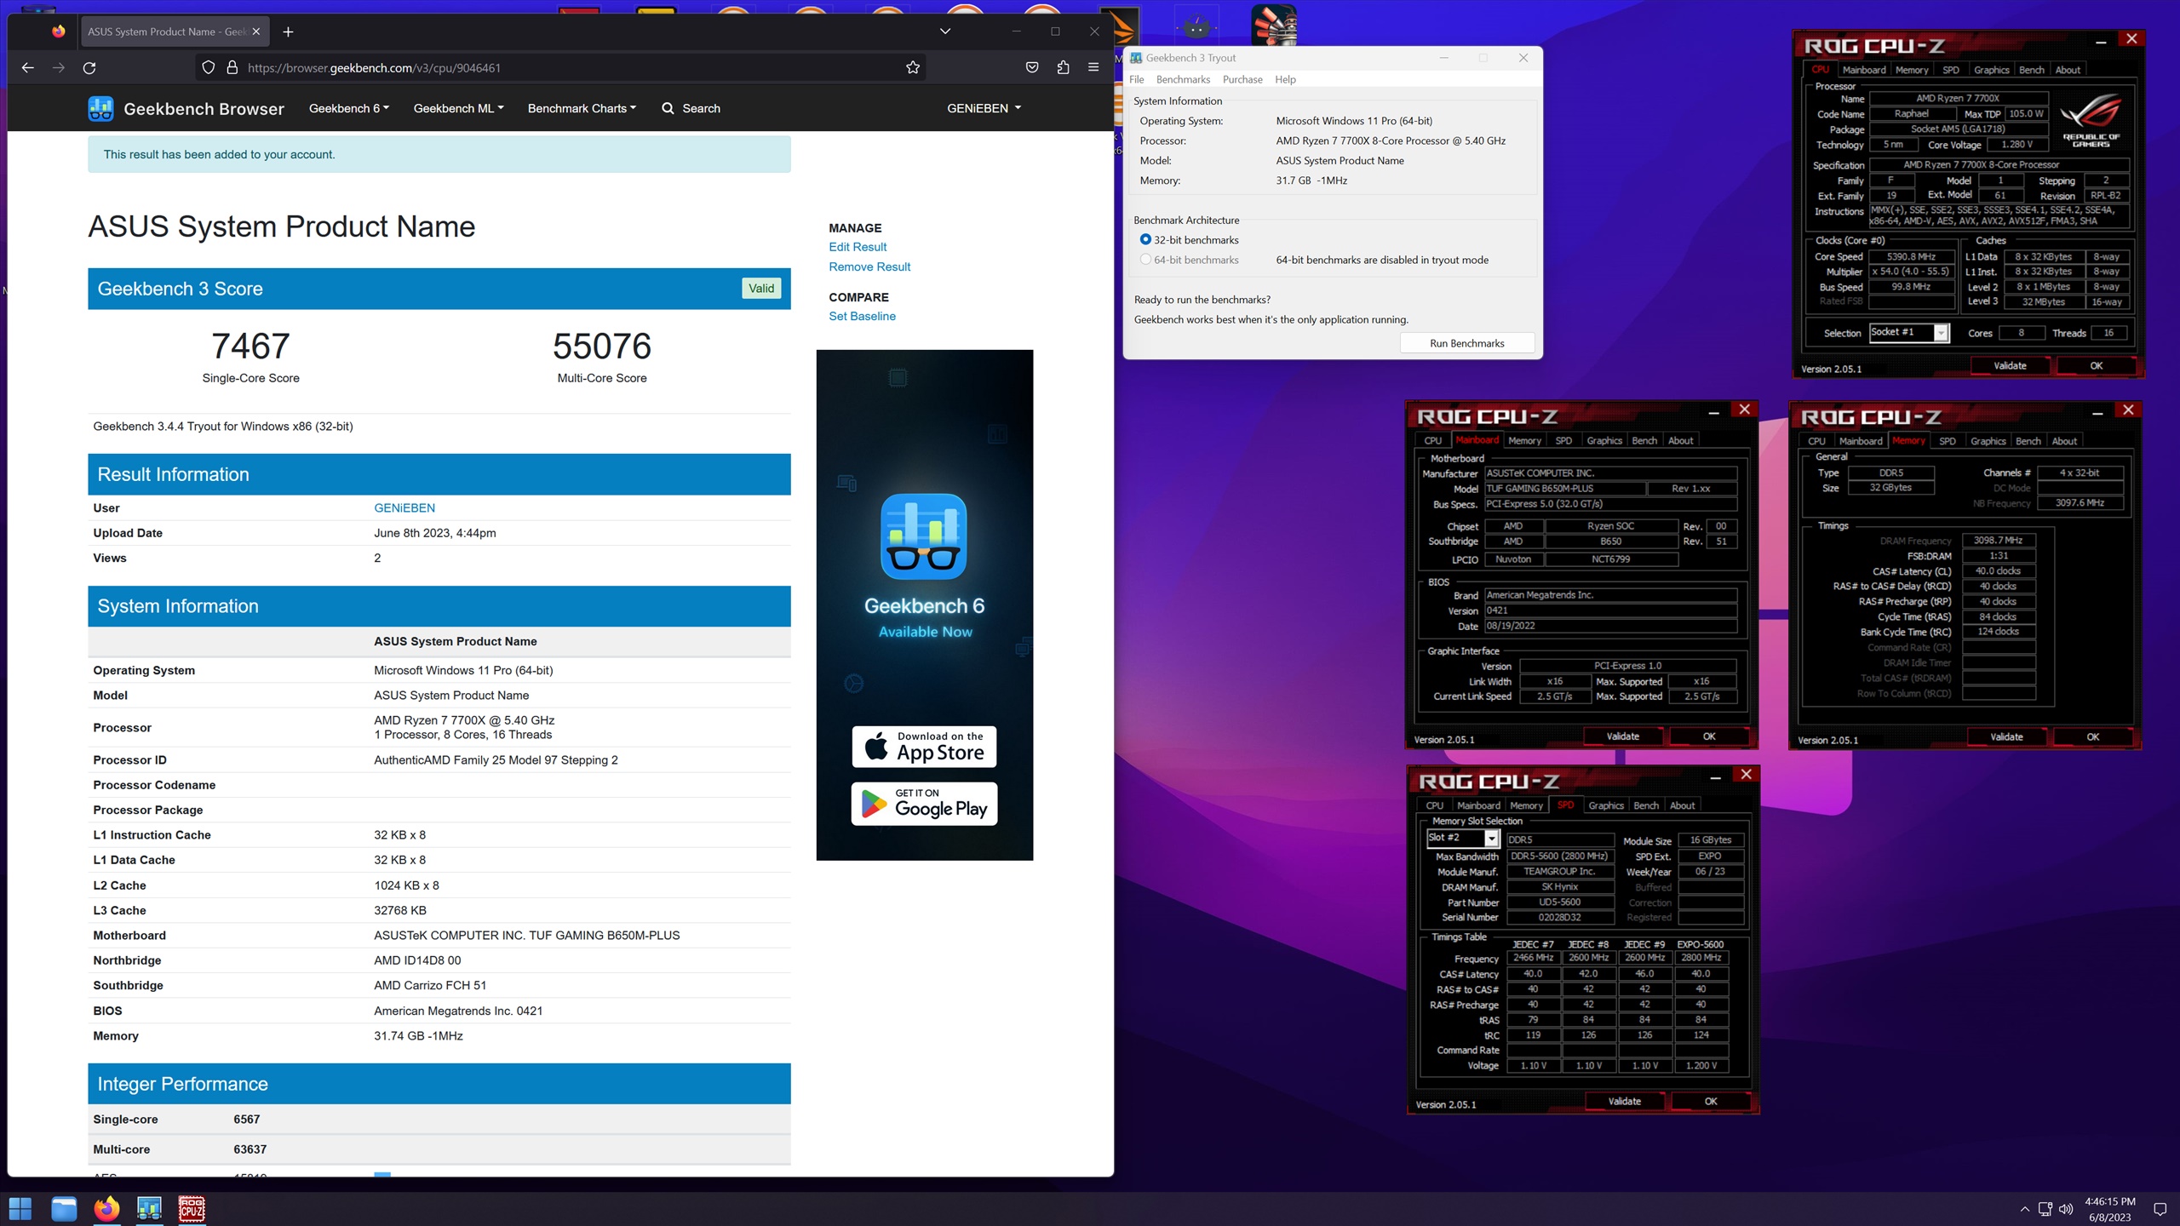Open the Windows Start menu
The width and height of the screenshot is (2180, 1226).
click(x=20, y=1208)
